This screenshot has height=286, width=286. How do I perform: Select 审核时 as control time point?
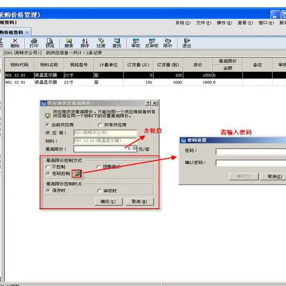click(x=99, y=191)
